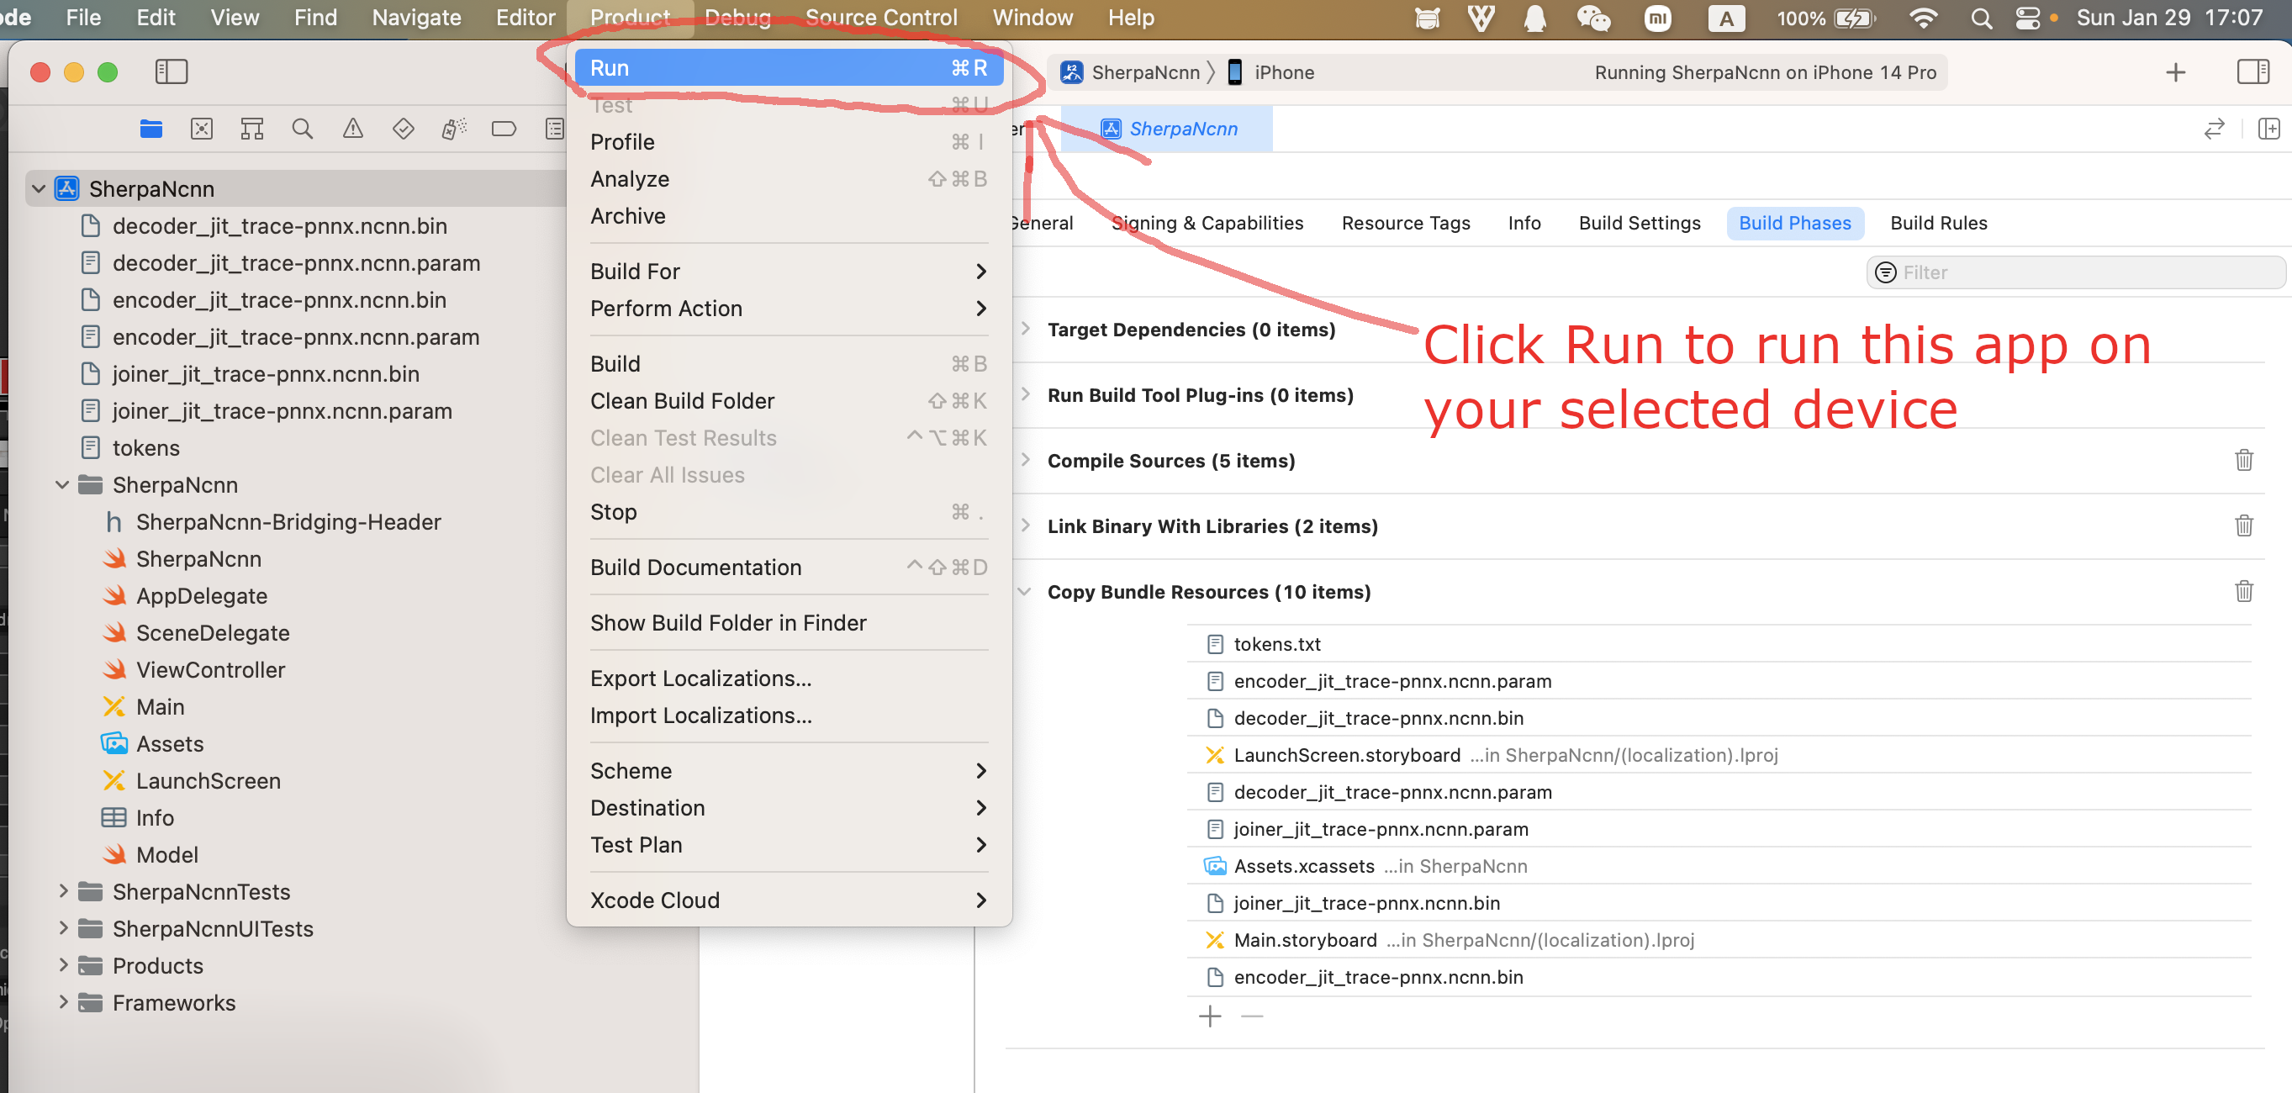Open the Build Rules tab
Screen dimensions: 2292x1093
[x=1938, y=223]
